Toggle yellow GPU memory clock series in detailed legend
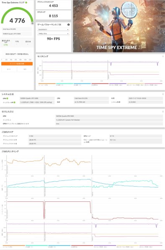 pyautogui.click(x=128, y=246)
